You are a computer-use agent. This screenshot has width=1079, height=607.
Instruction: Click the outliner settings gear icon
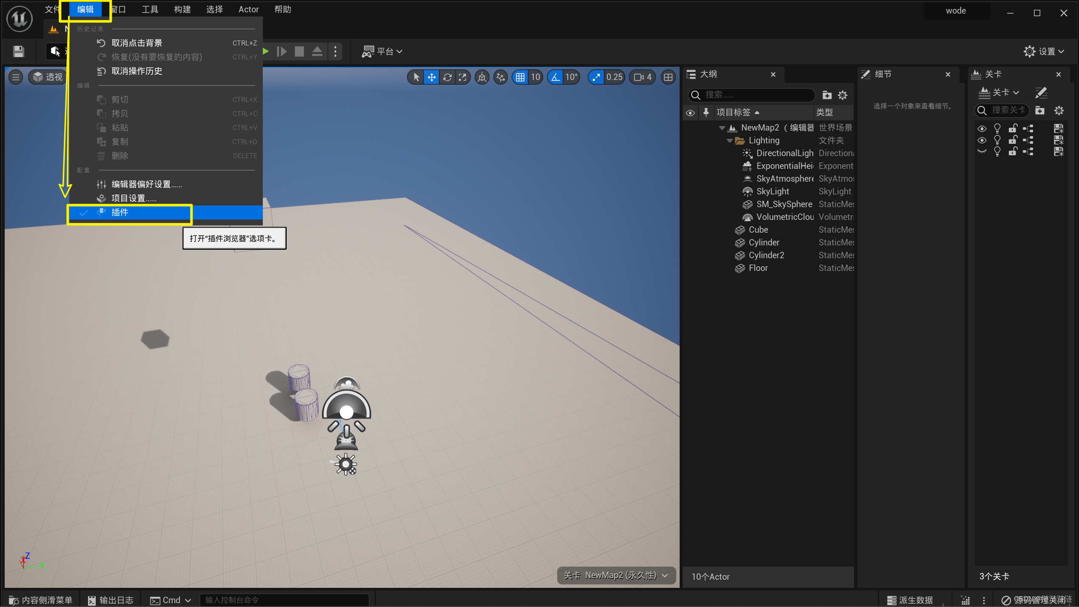843,95
